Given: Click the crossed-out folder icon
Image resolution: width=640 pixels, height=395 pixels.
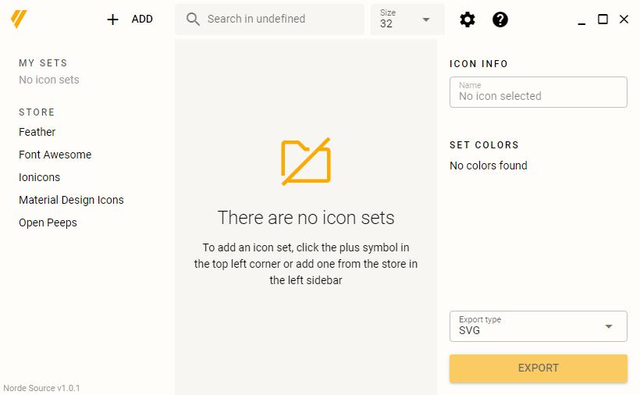Looking at the screenshot, I should tap(306, 162).
